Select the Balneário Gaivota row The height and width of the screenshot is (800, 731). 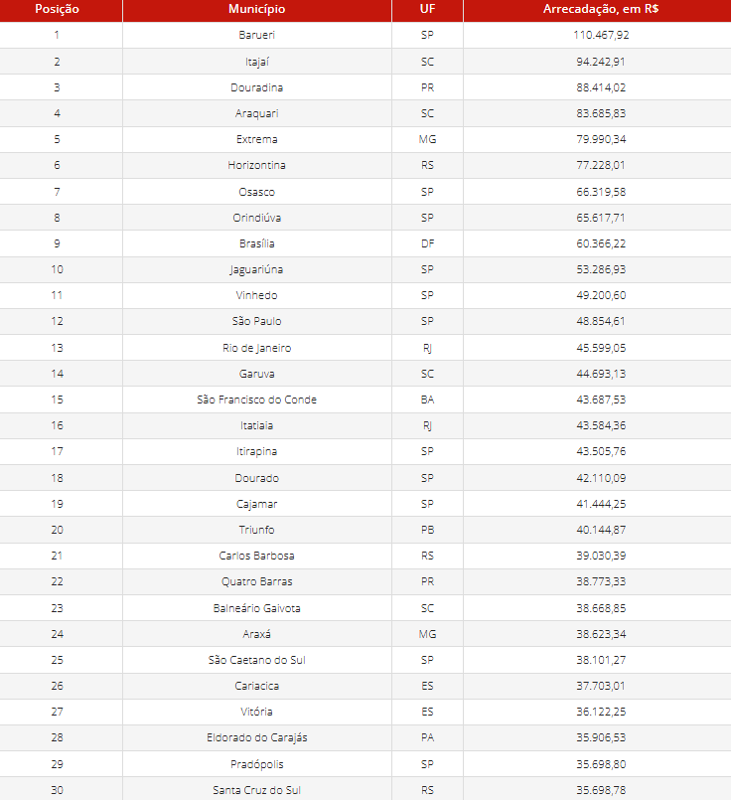point(256,608)
